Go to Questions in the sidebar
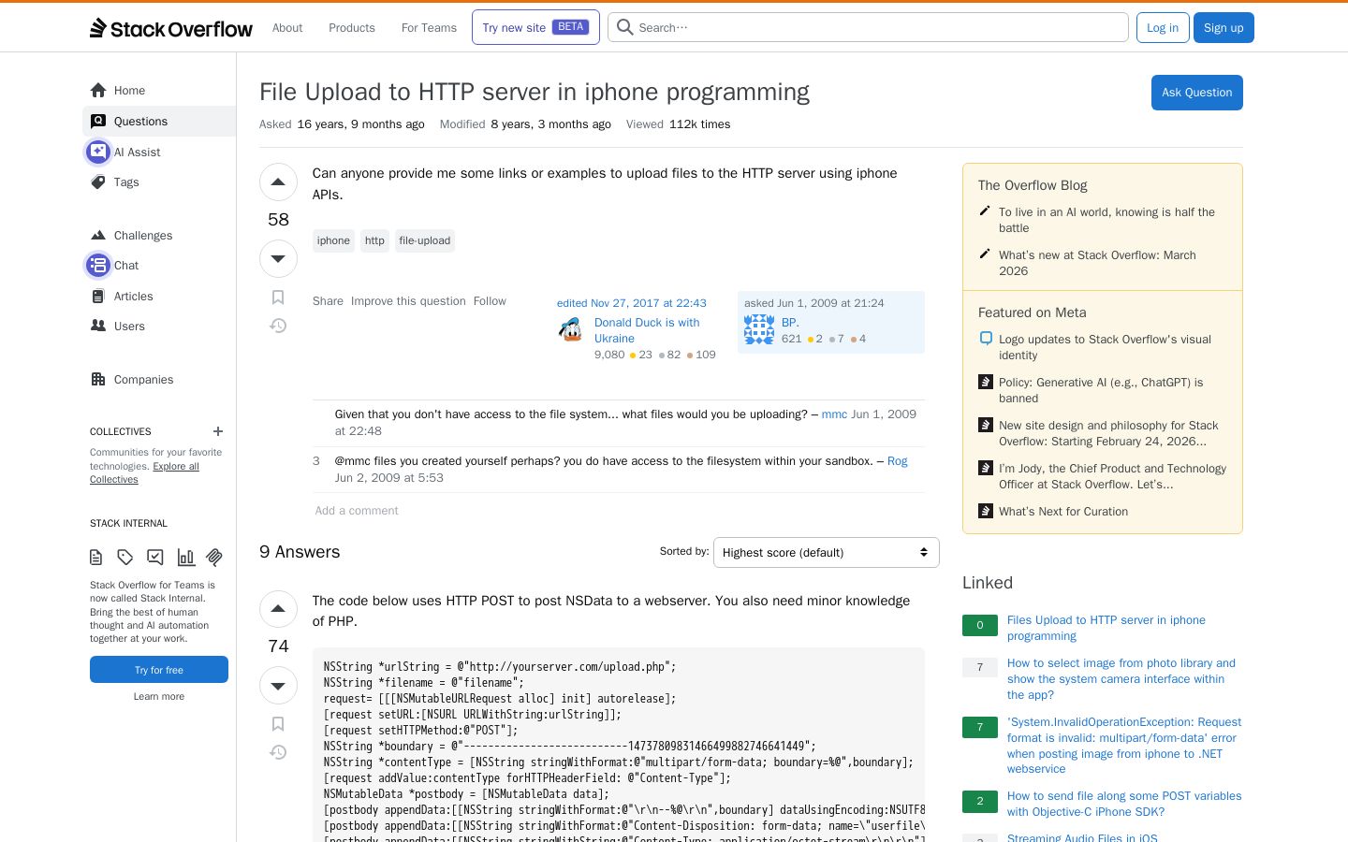Screen dimensions: 1348x842 click(x=159, y=121)
